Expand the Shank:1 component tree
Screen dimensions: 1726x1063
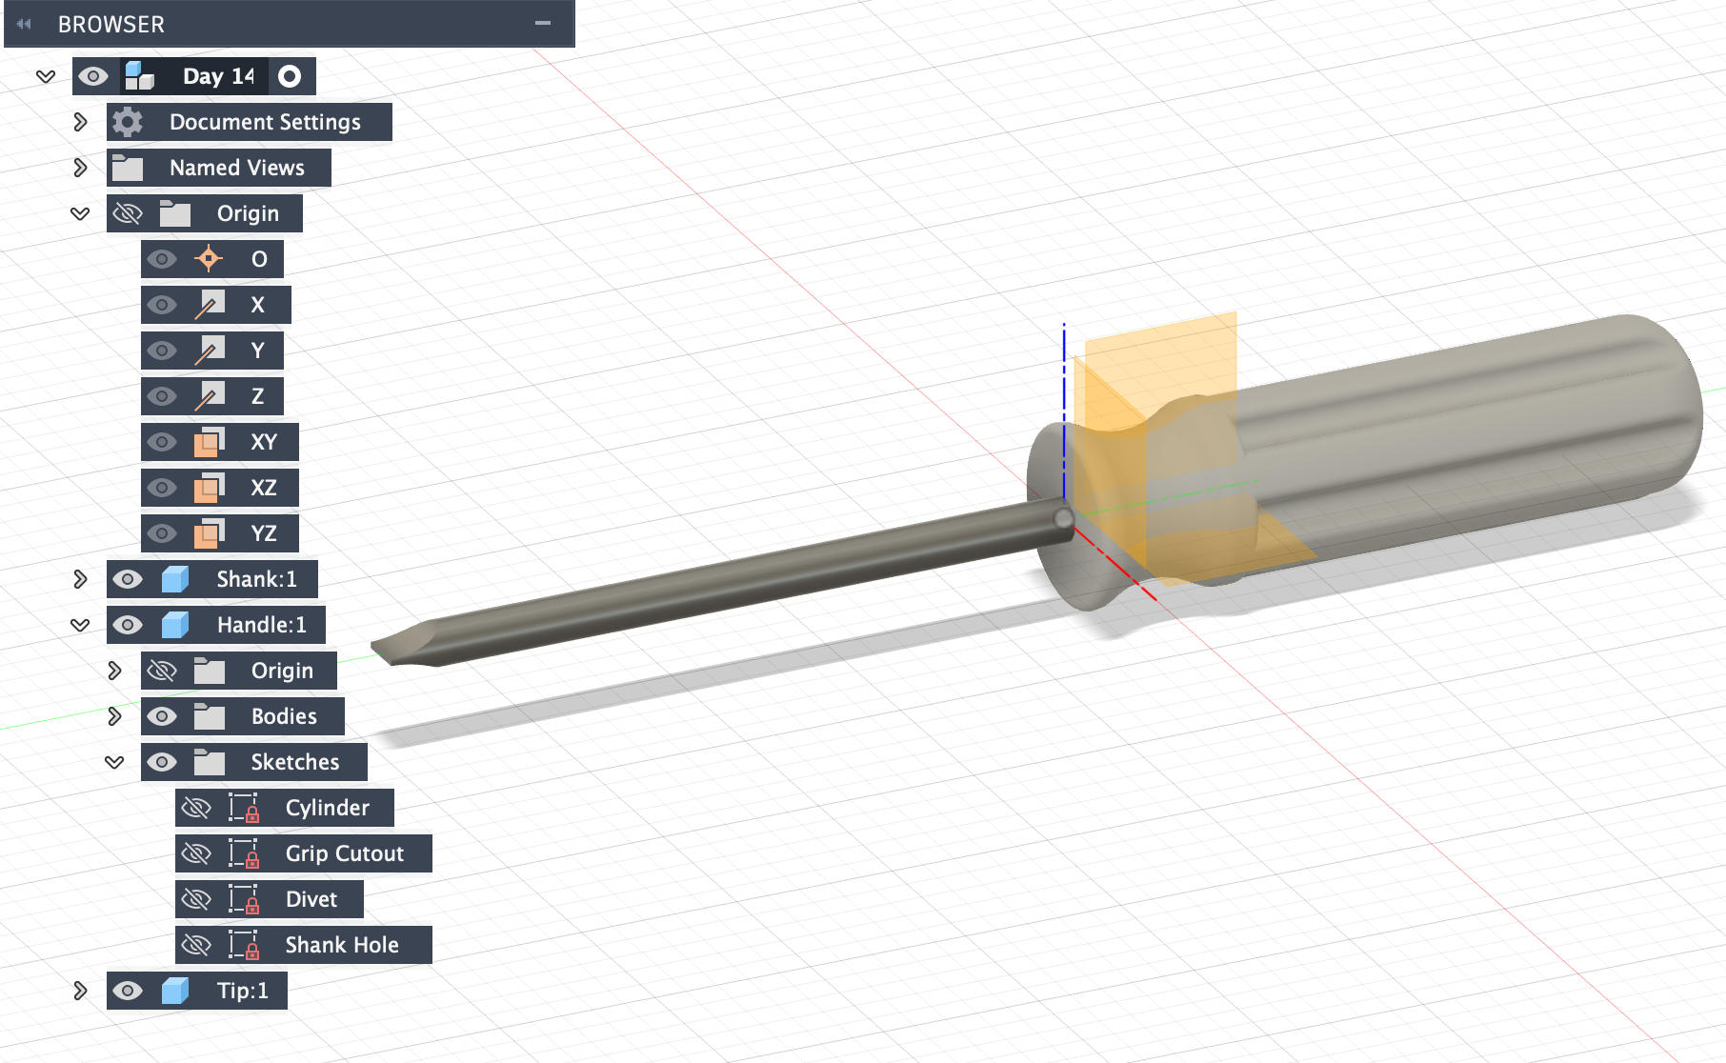80,579
